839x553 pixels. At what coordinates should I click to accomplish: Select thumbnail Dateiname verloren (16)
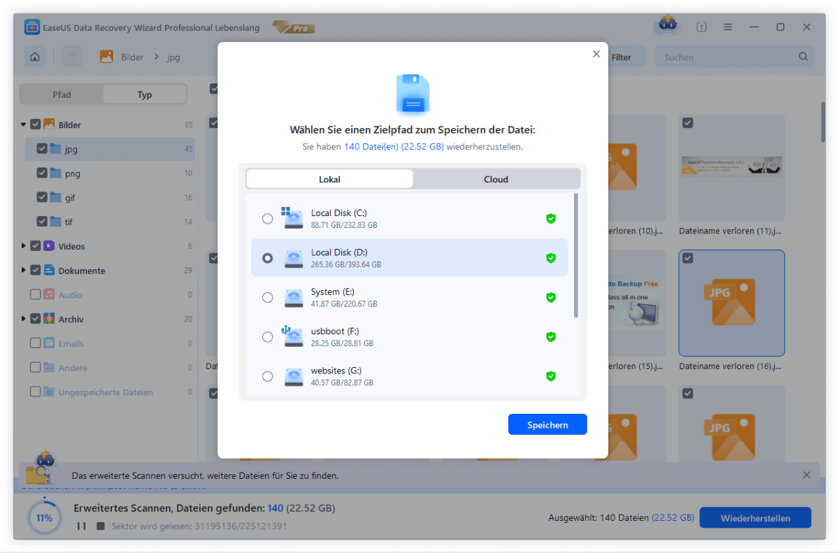(x=731, y=303)
